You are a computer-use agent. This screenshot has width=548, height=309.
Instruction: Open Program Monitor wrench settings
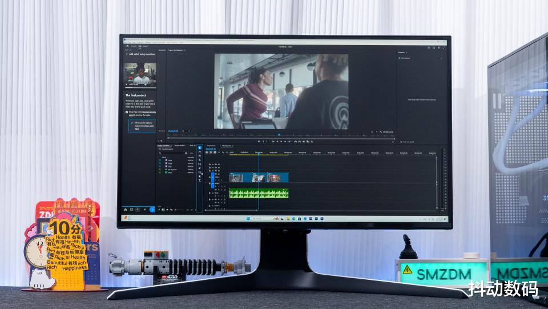pyautogui.click(x=381, y=132)
